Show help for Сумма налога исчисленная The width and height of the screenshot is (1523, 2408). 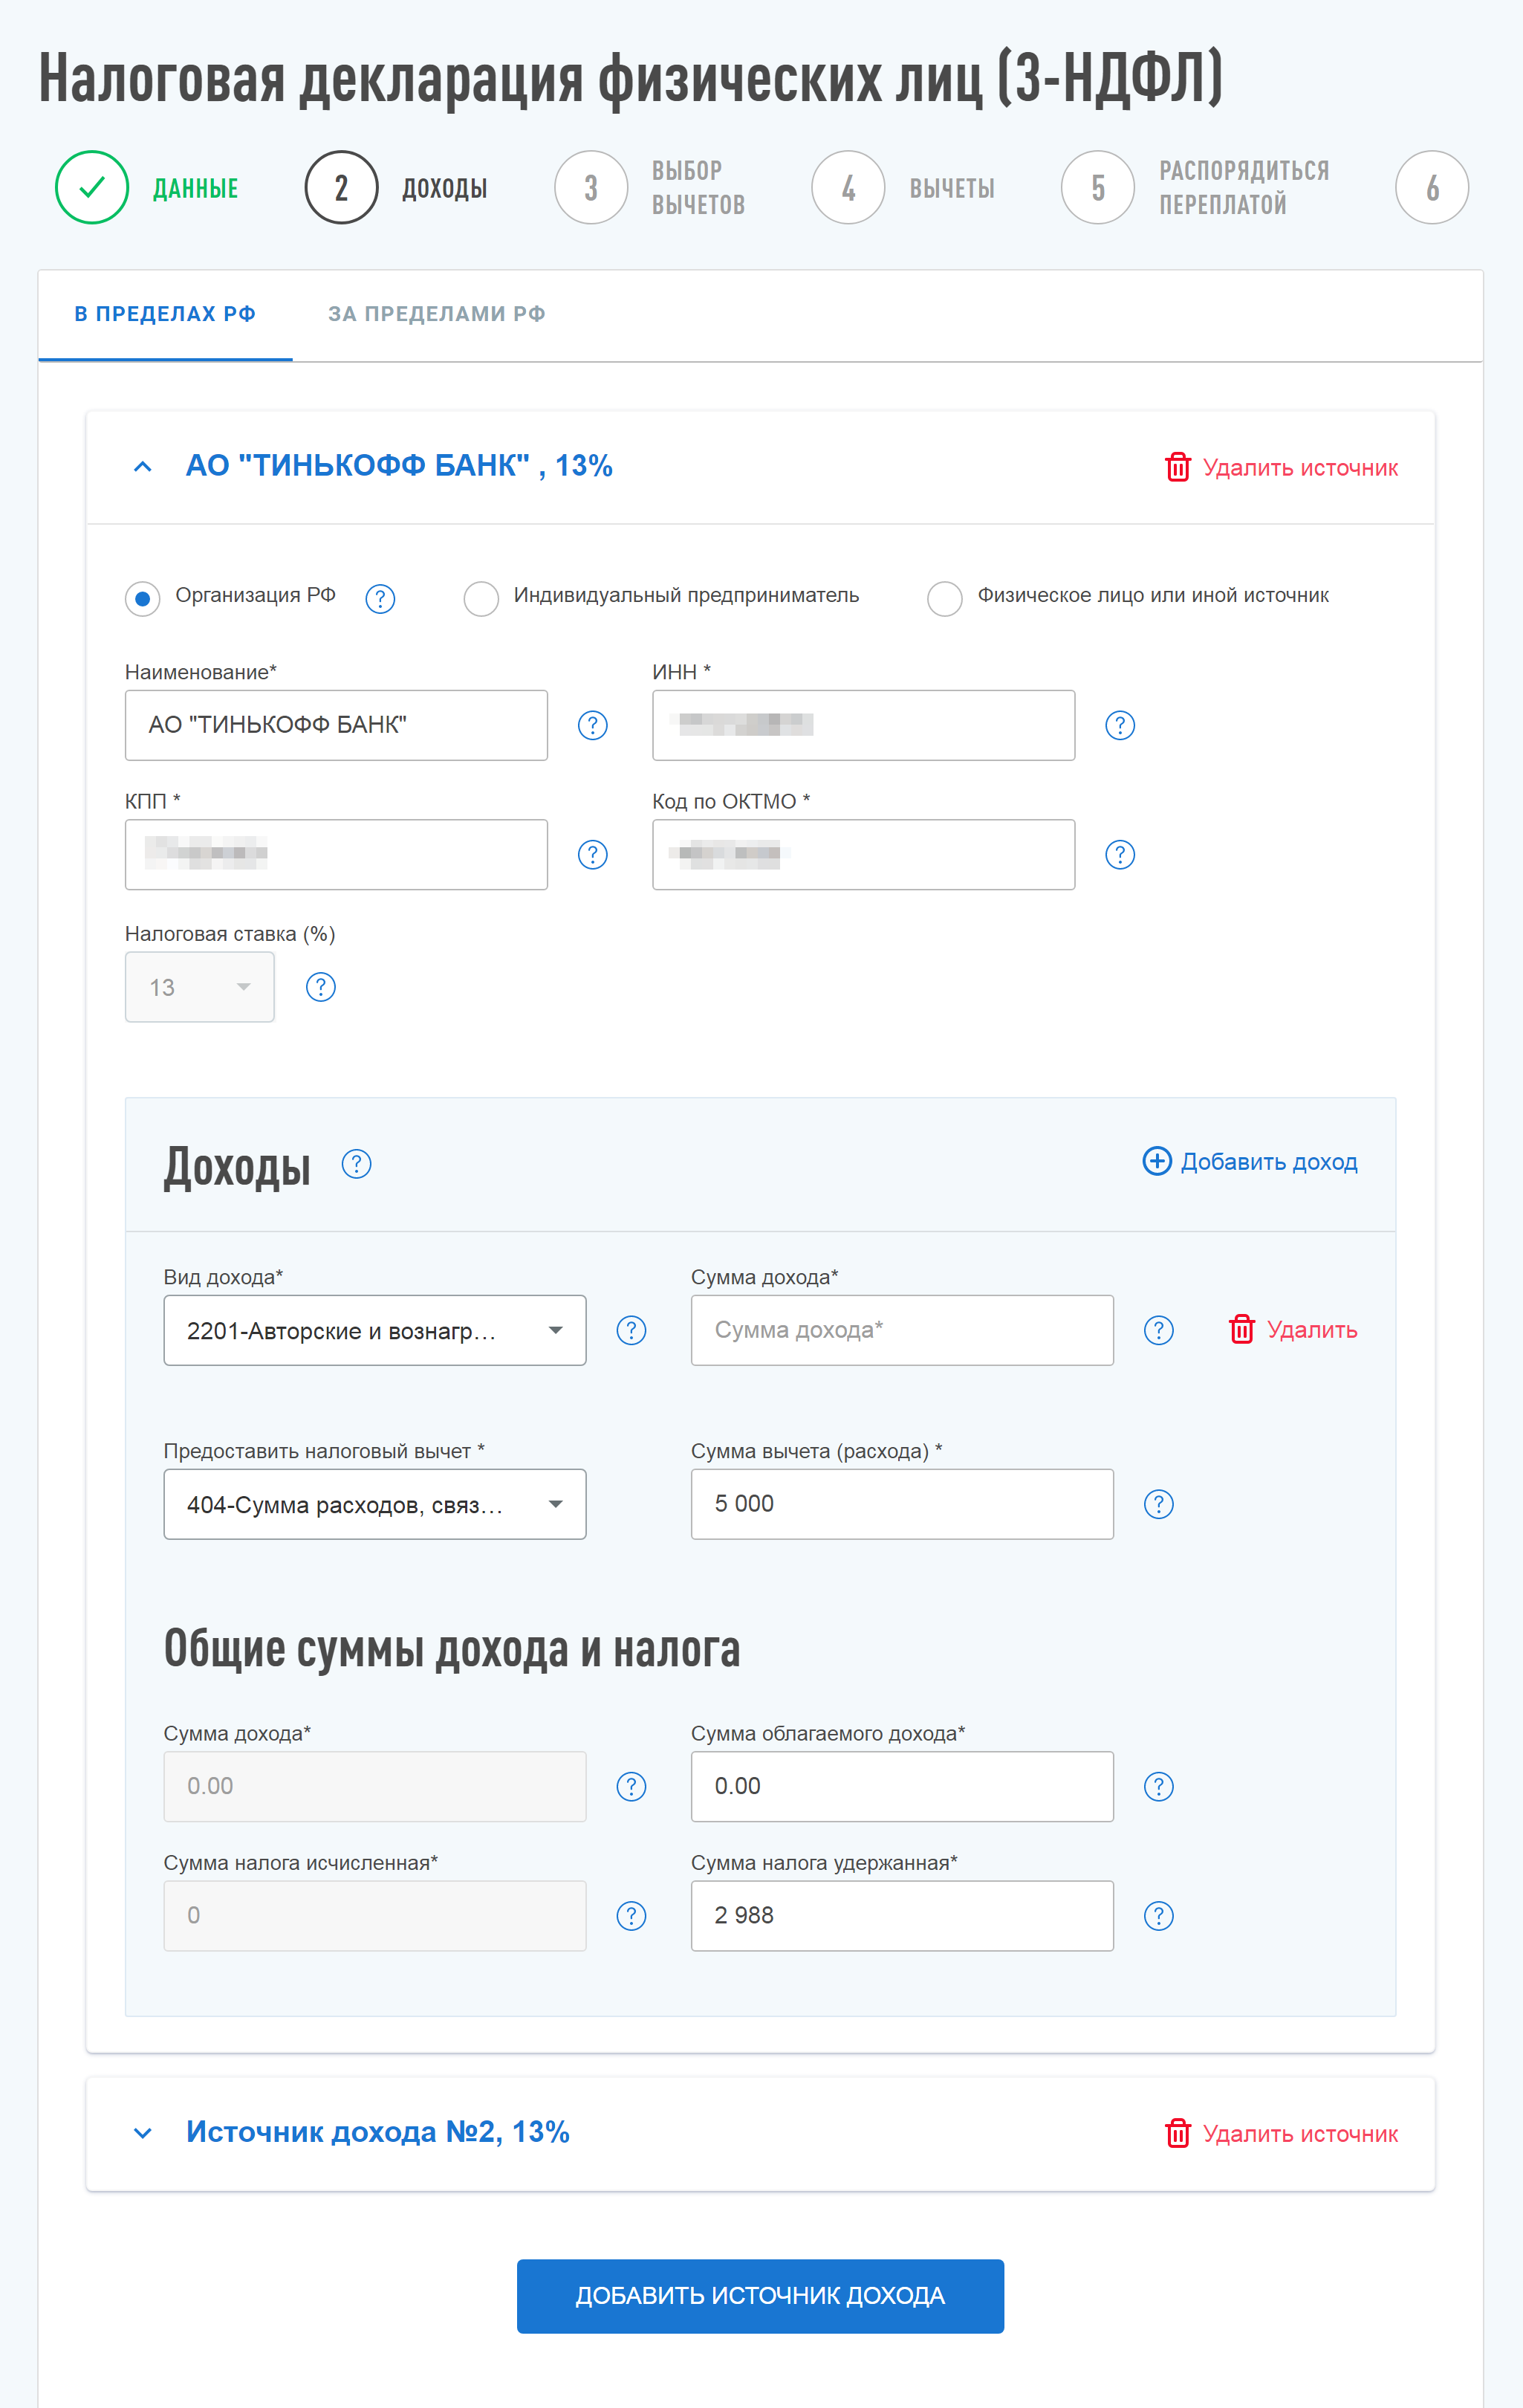[x=631, y=1916]
